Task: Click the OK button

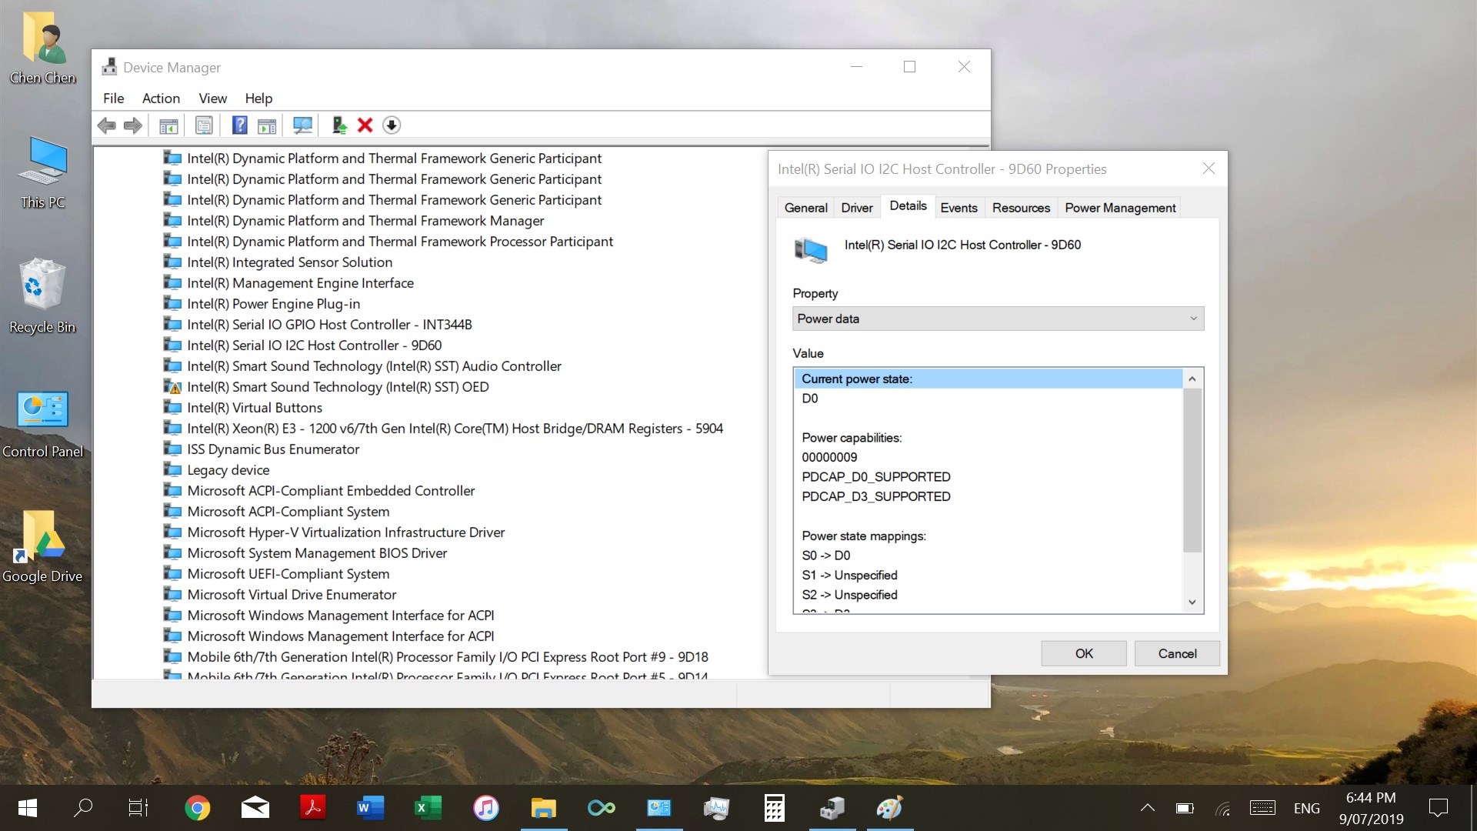Action: click(1083, 653)
